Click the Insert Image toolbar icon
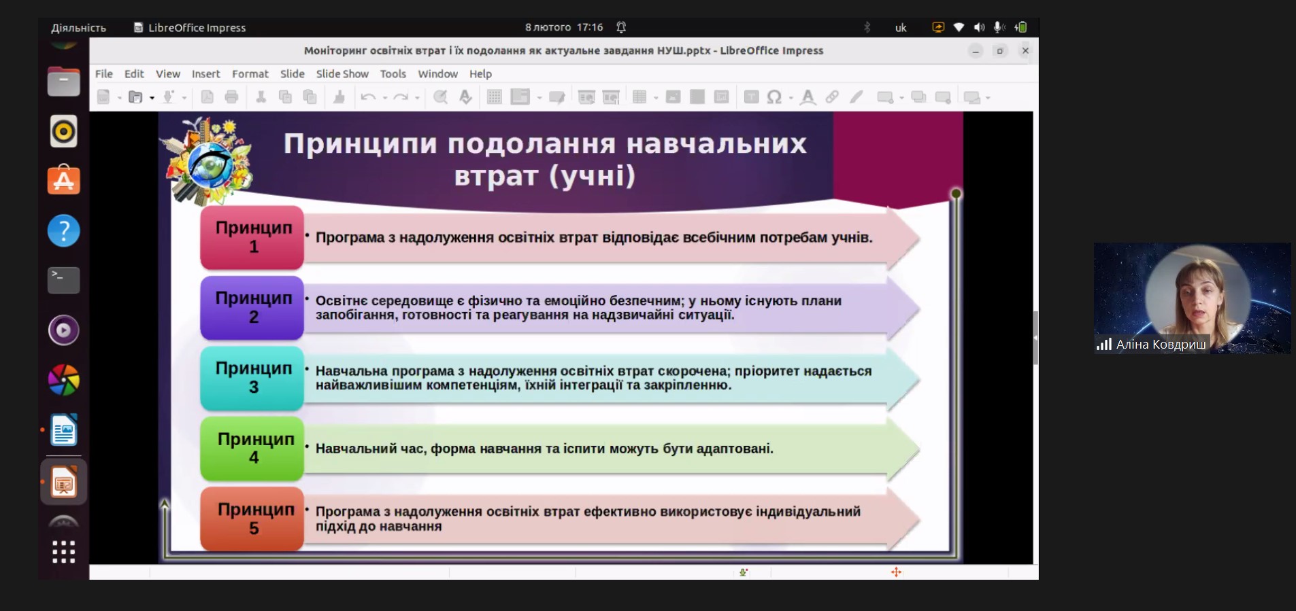 [673, 97]
